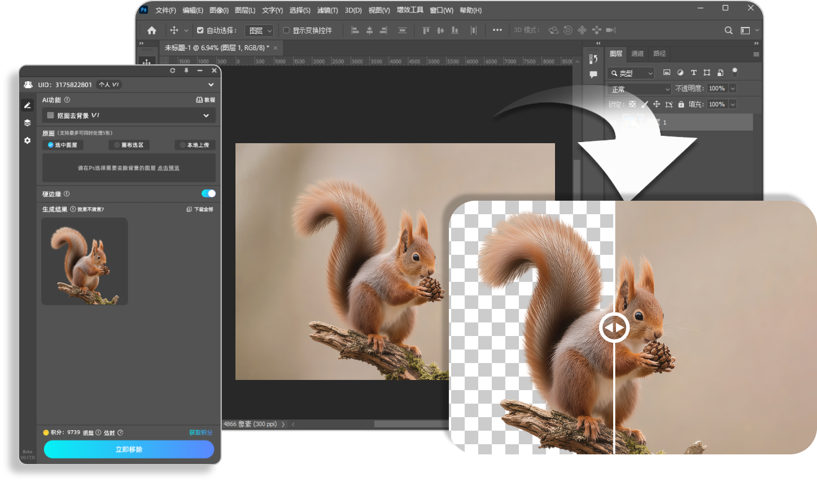Filter layers by text type (T icon)

pyautogui.click(x=693, y=73)
